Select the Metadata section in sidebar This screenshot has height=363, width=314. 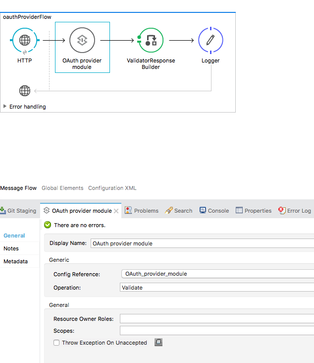click(x=15, y=261)
